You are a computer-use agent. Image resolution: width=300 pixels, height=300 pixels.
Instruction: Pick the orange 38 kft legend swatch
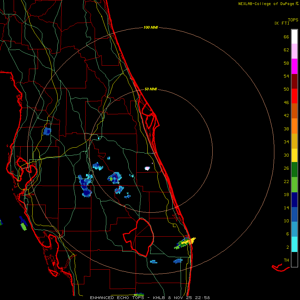(x=294, y=126)
